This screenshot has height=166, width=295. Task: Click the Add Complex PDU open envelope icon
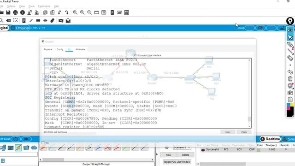coord(68,20)
